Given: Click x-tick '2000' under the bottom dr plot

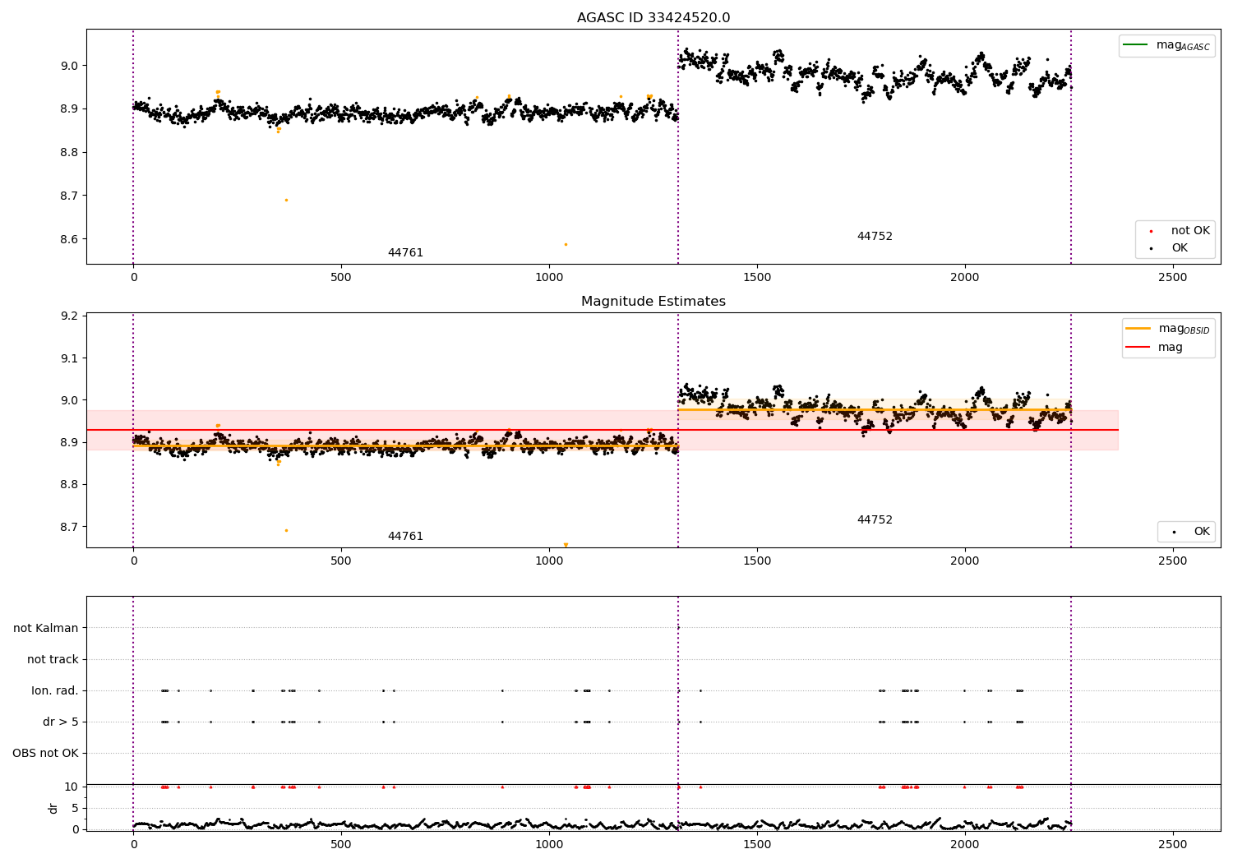Looking at the screenshot, I should 964,844.
